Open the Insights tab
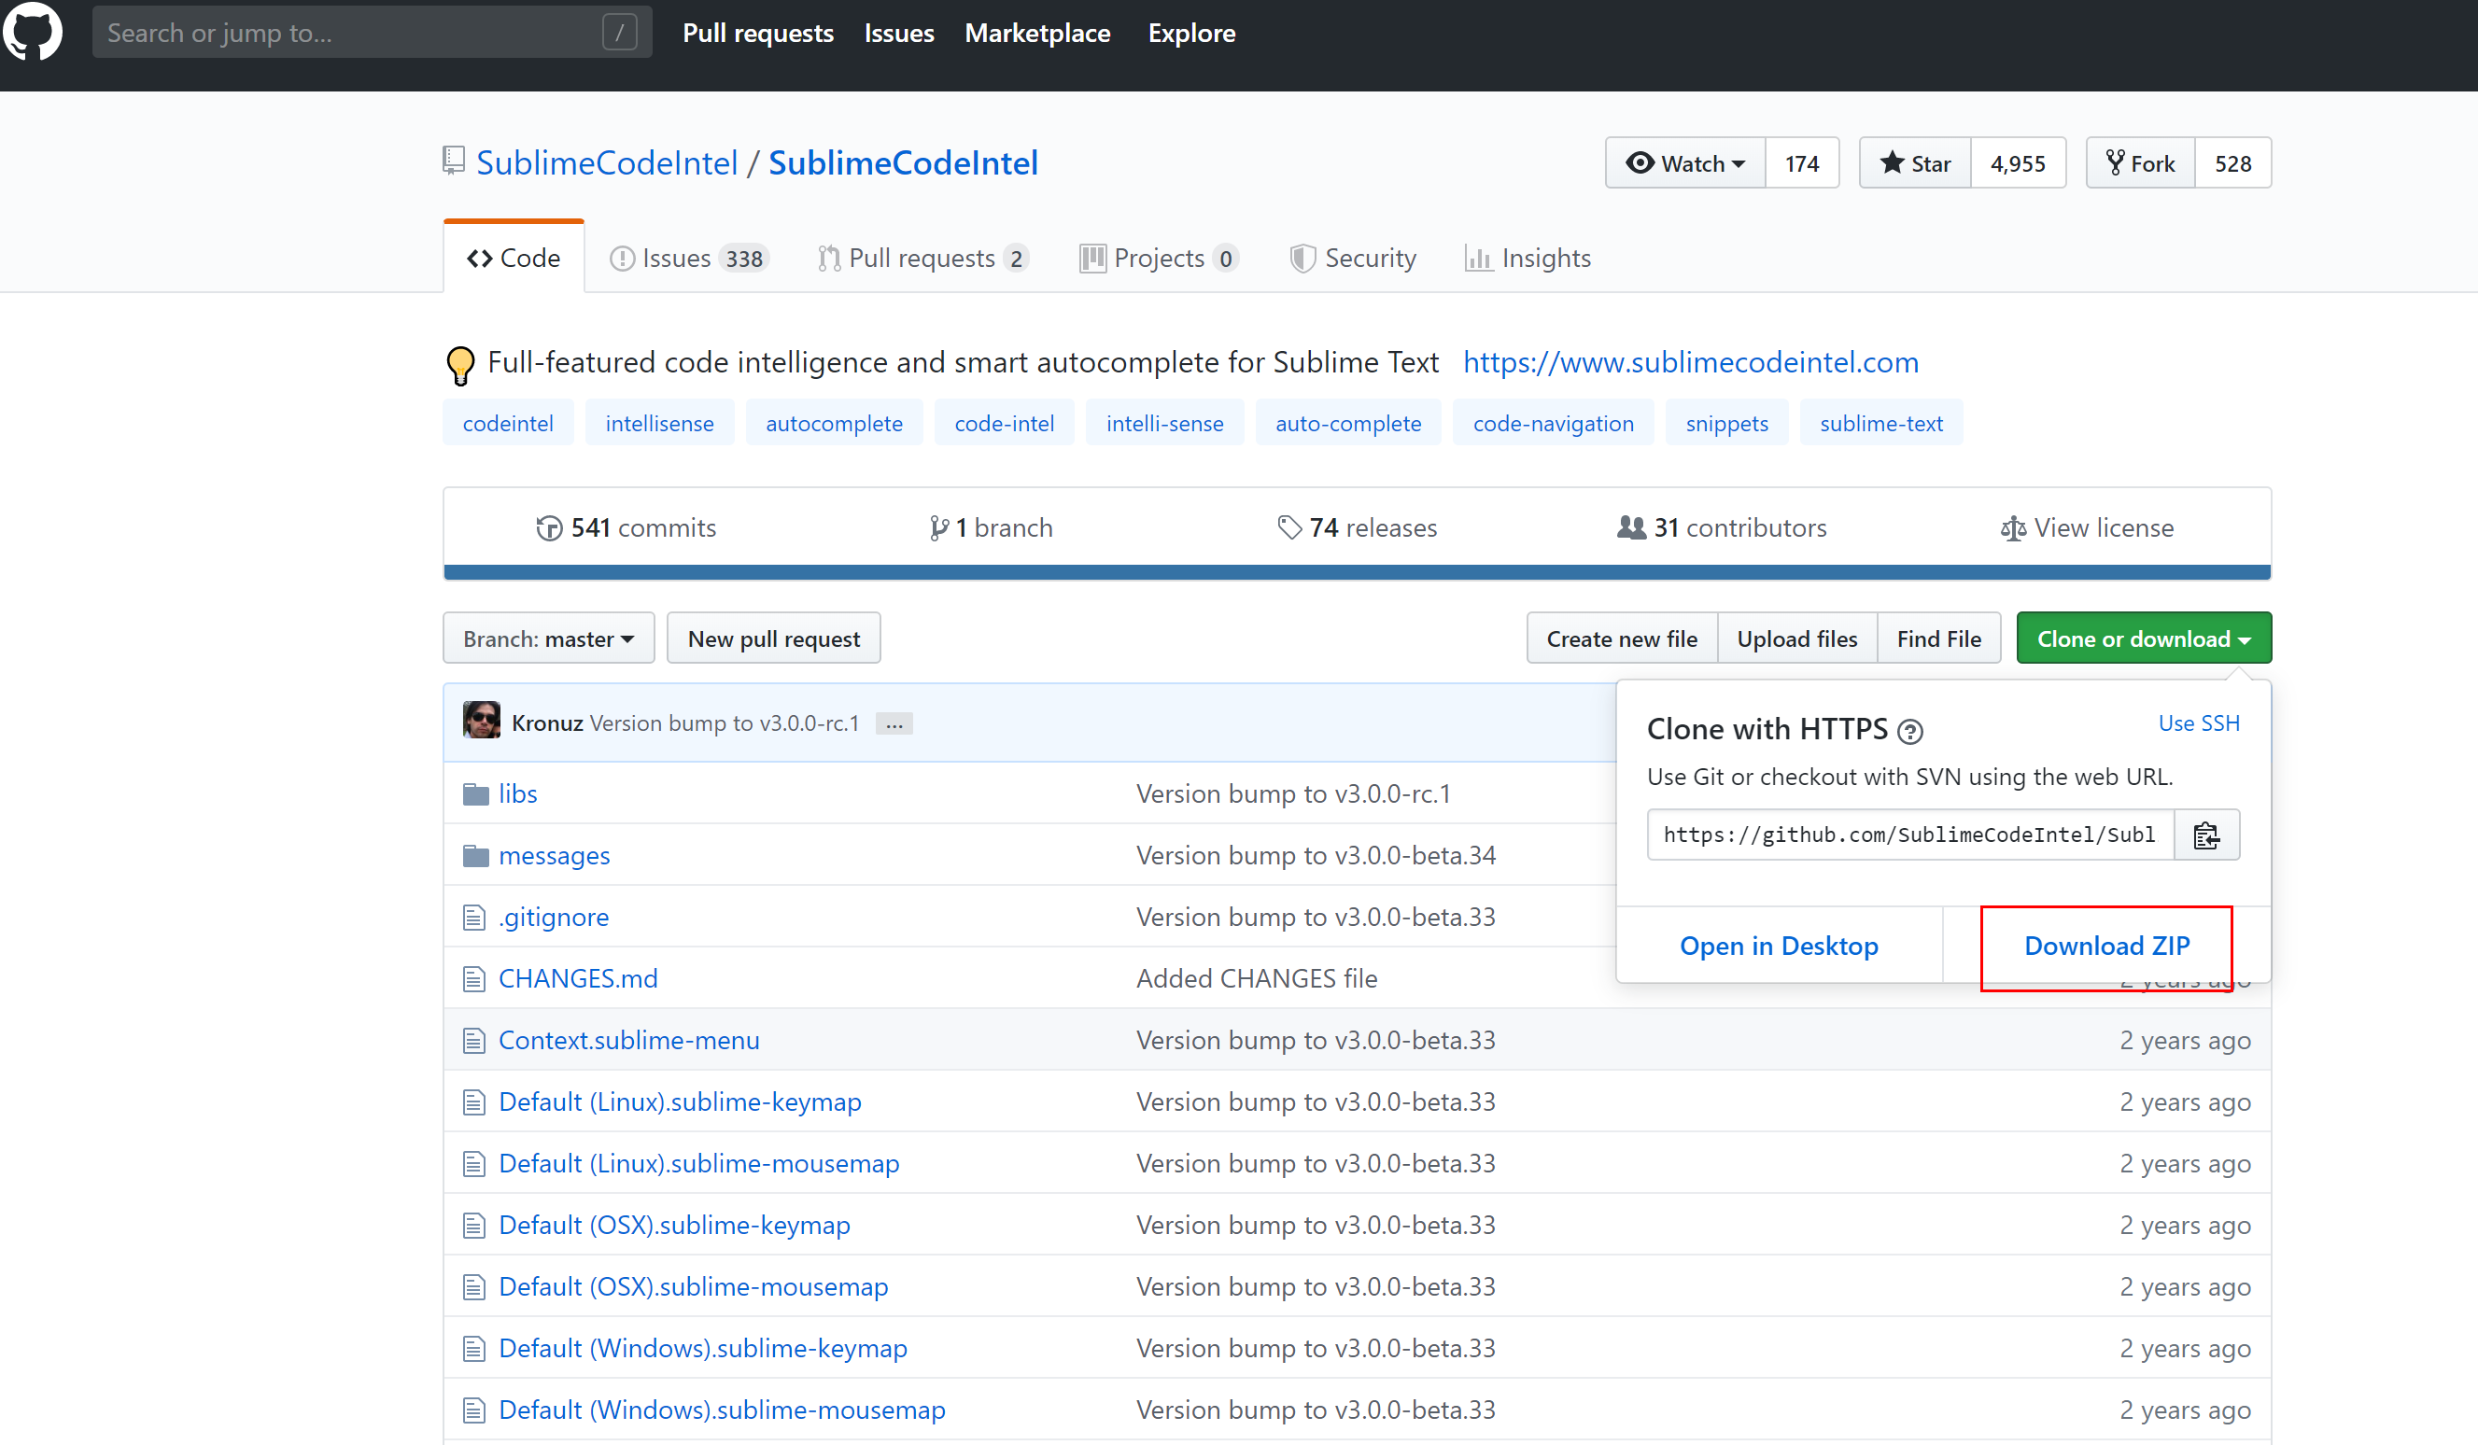Viewport: 2478px width, 1445px height. point(1528,259)
